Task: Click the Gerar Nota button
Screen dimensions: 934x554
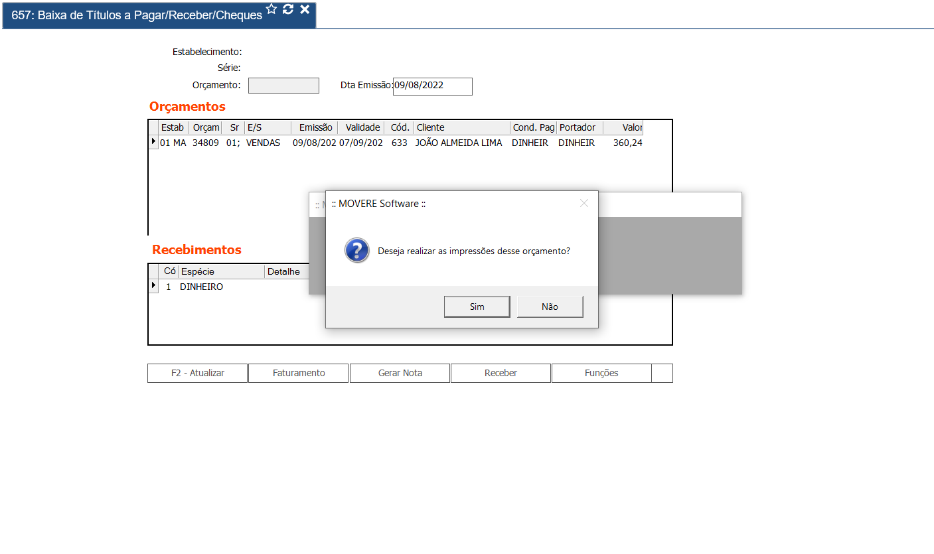Action: tap(400, 373)
